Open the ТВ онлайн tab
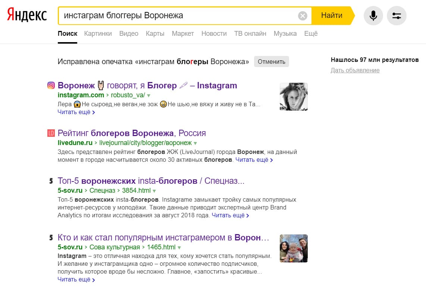This screenshot has height=290, width=426. [250, 34]
